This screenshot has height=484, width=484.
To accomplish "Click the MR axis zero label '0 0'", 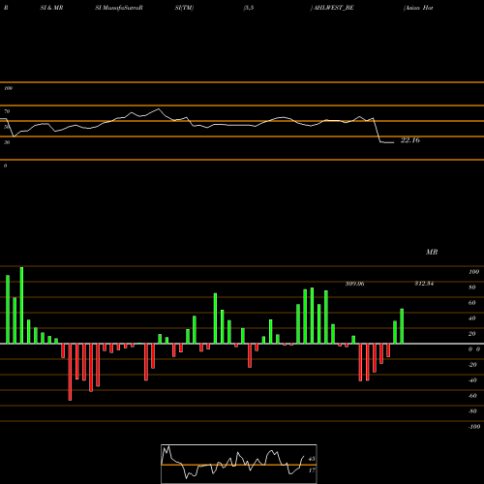I will coord(474,349).
